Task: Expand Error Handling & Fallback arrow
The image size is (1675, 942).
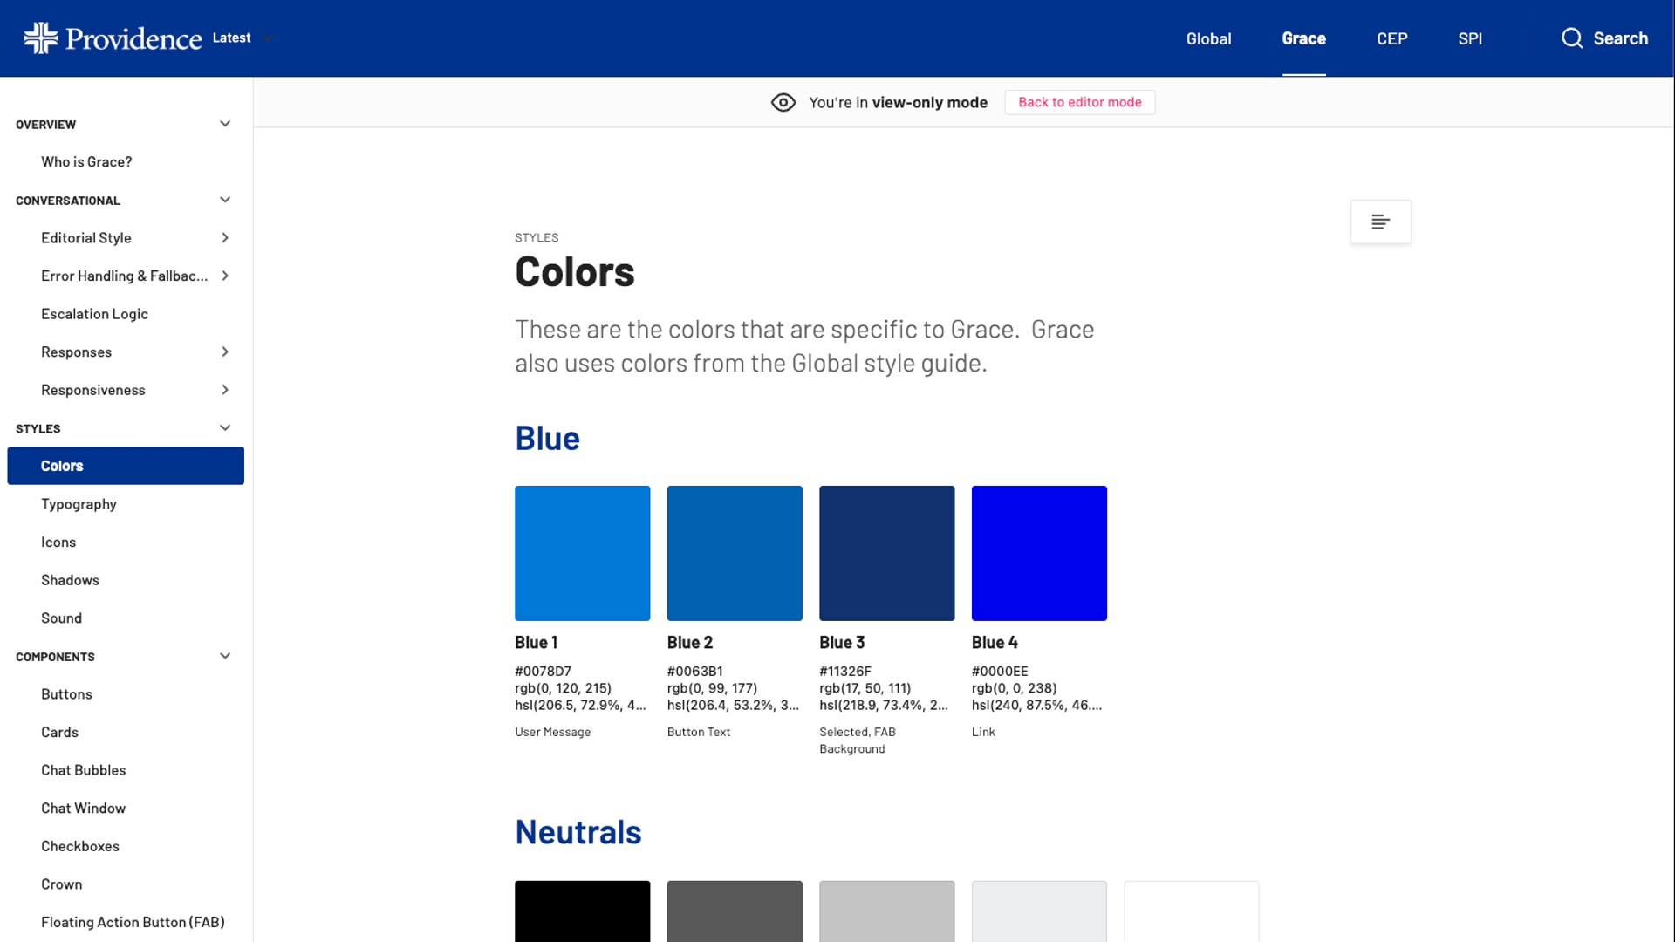Action: click(225, 276)
